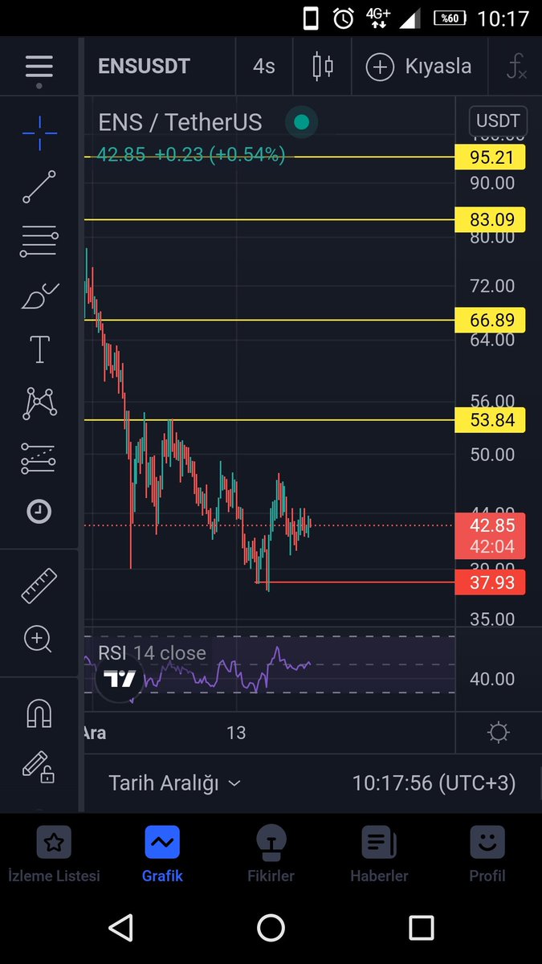Open timezone settings at 10:17:56 (UTC+3)
The width and height of the screenshot is (542, 964).
tap(434, 783)
